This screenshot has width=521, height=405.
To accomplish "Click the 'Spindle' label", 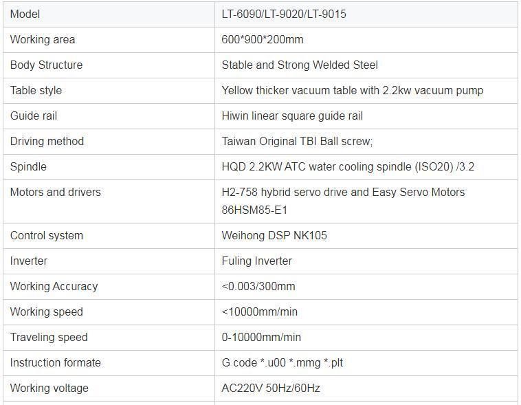I will (x=28, y=166).
